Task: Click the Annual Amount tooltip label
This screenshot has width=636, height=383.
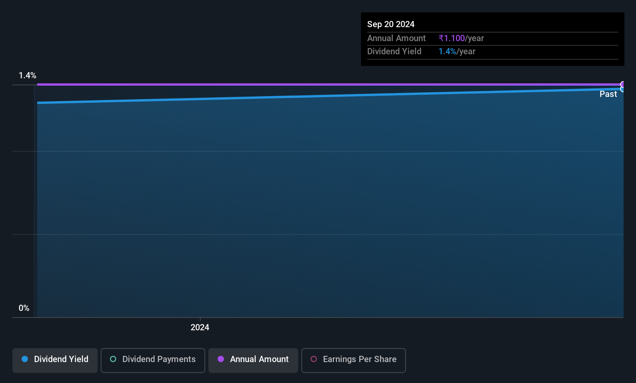Action: coord(396,38)
